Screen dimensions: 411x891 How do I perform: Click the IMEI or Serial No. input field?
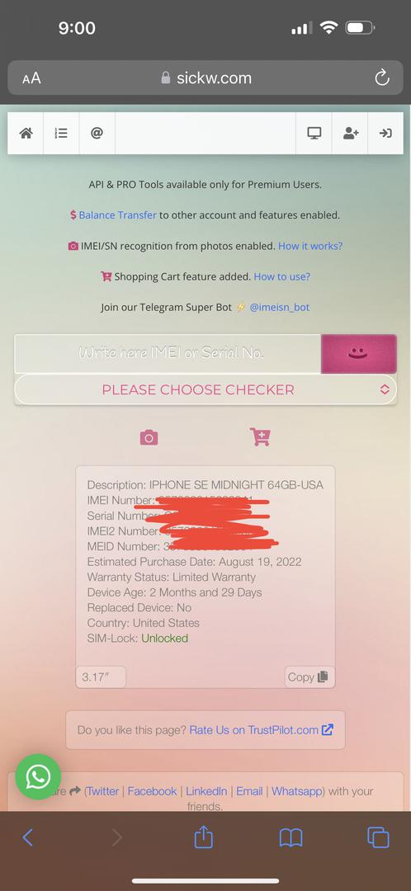click(x=168, y=353)
